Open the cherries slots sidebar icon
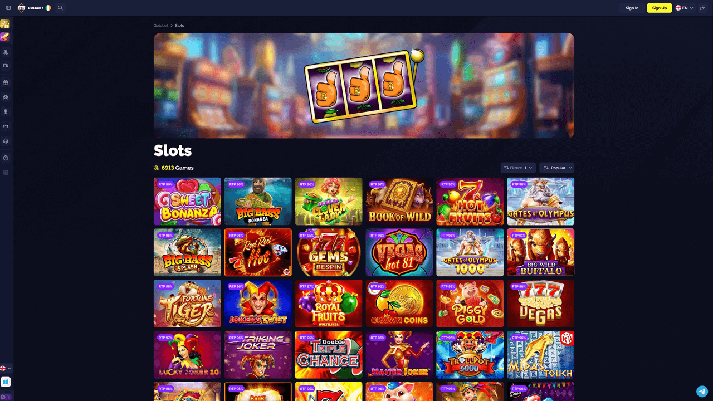The height and width of the screenshot is (401, 713). click(6, 52)
